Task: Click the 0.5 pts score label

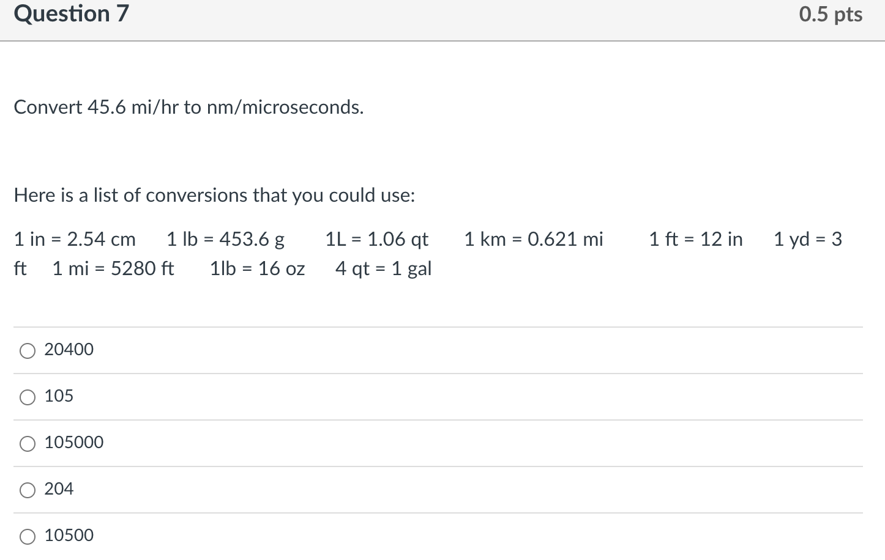Action: point(831,15)
